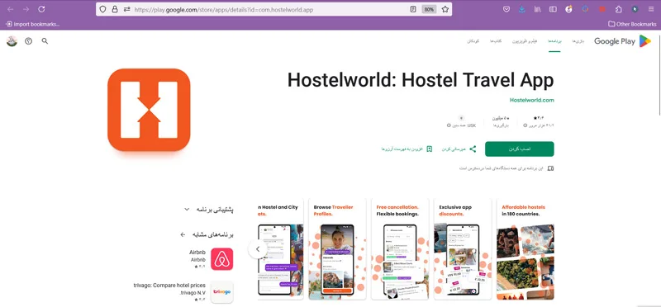The width and height of the screenshot is (661, 307).
Task: Open the Pocket save icon
Action: [506, 9]
